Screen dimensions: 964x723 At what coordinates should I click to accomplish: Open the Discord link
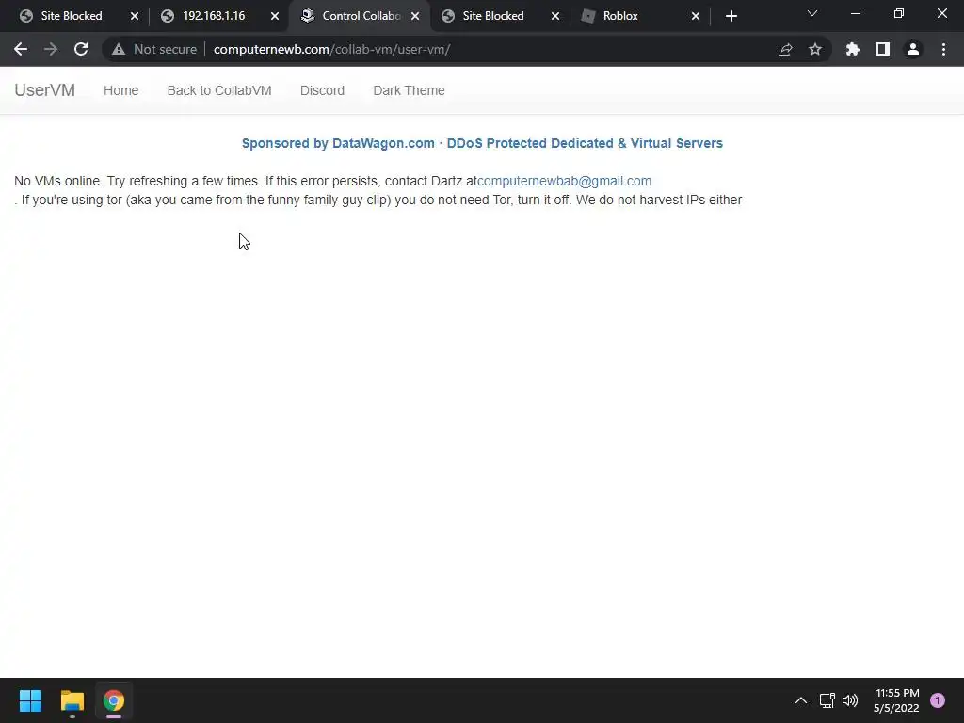(x=322, y=90)
